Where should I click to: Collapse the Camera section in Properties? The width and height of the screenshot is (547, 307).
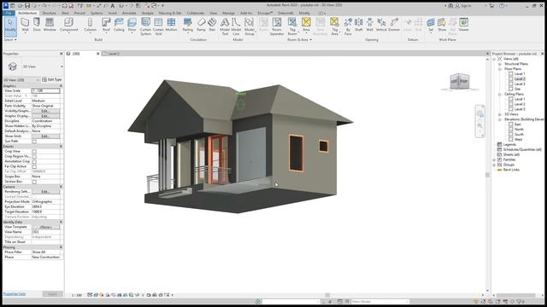pos(61,187)
